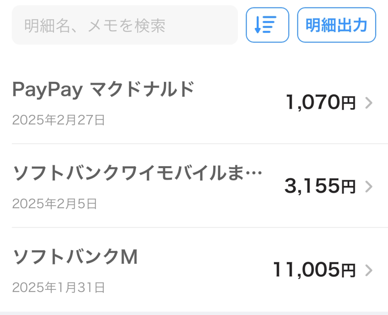Screen dimensions: 388x315
Task: Tap the 円 symbol after 11,005
Action: click(x=348, y=271)
